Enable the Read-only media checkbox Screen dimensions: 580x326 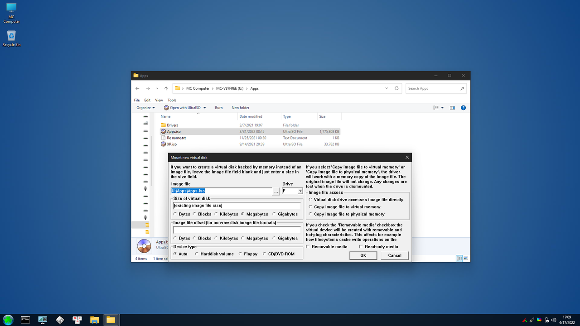click(379, 247)
